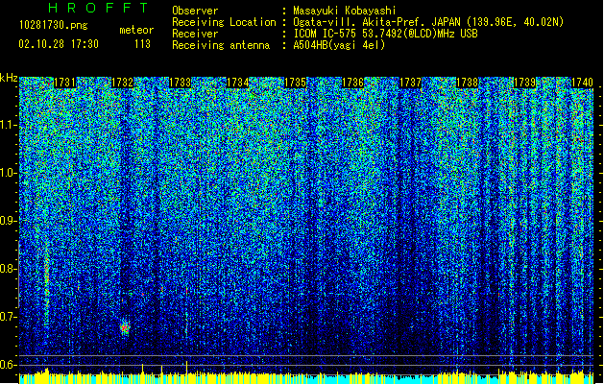Click the vertical echo streak before 1731
Screen dimensions: 604x384
47,285
